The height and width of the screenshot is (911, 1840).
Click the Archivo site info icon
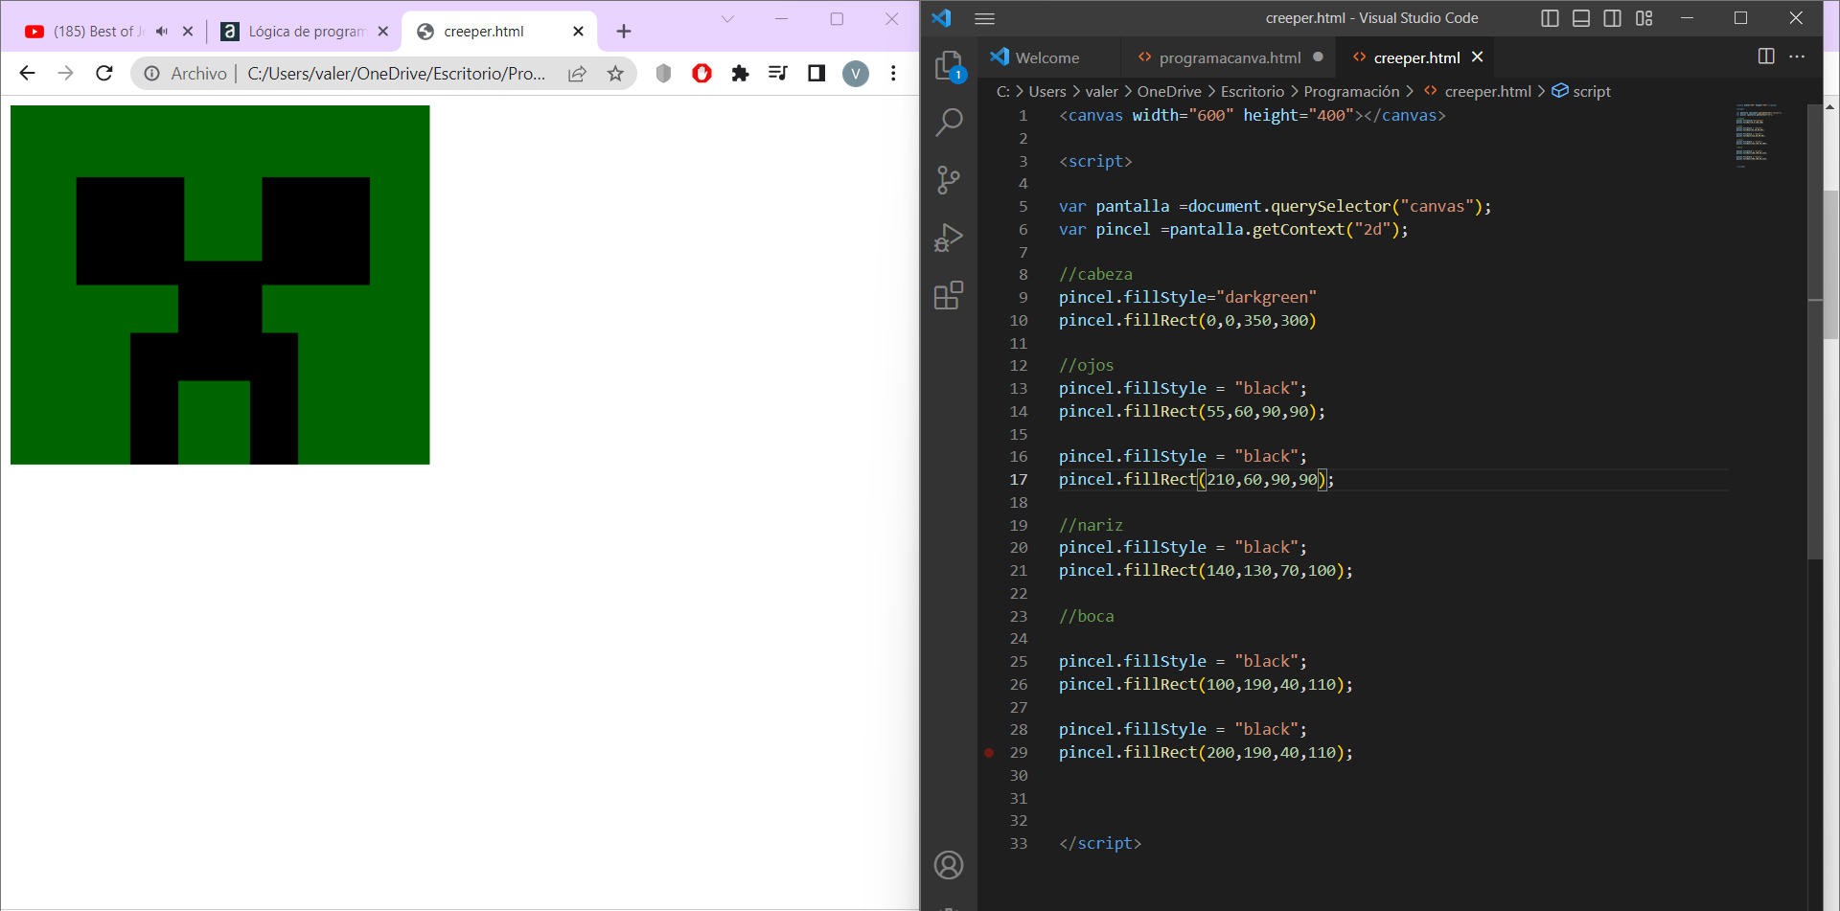coord(151,74)
